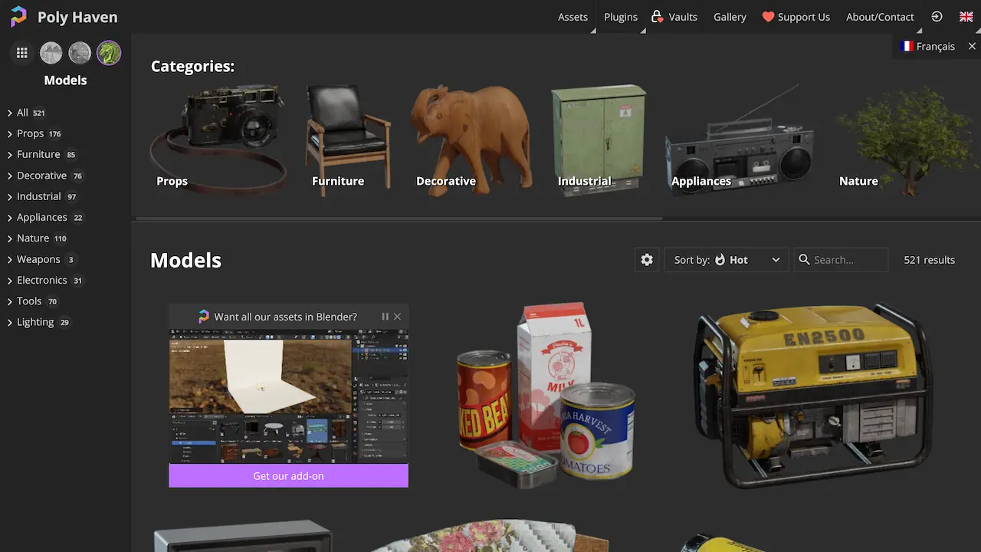Click the Poly Haven site title

77,17
